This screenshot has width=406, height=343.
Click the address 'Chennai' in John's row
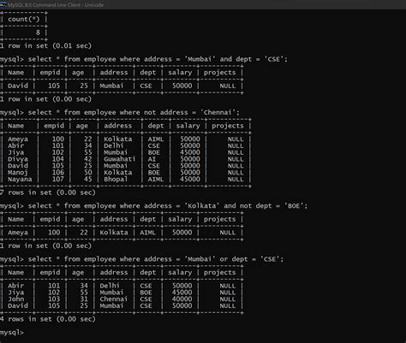[114, 299]
